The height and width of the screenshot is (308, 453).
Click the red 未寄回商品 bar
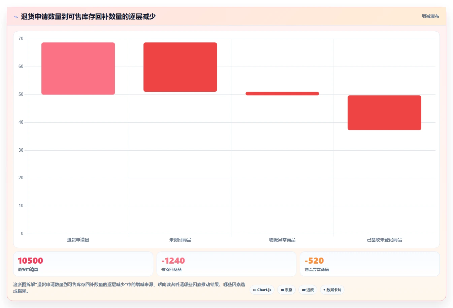pyautogui.click(x=180, y=67)
